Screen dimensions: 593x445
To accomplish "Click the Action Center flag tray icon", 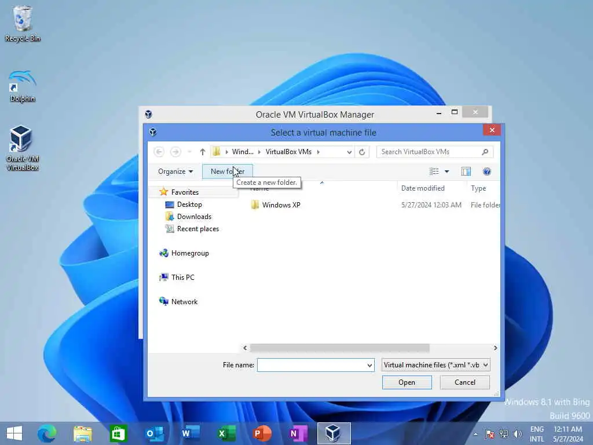I will click(490, 433).
